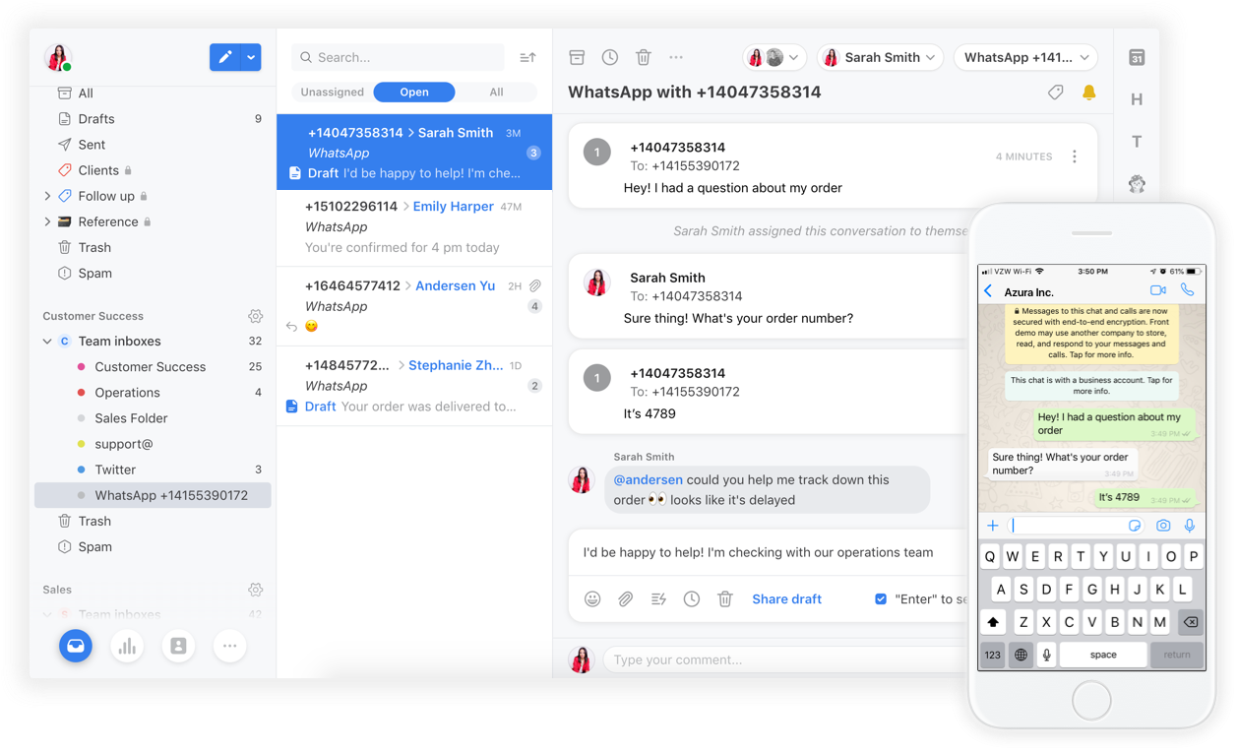Click the blue compose pencil button

coord(225,58)
